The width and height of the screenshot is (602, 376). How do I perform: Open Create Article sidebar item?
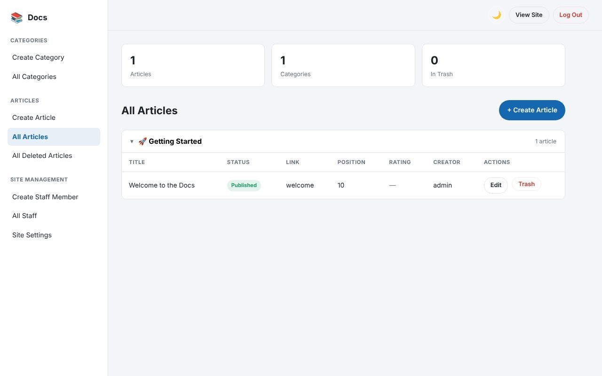pos(54,117)
